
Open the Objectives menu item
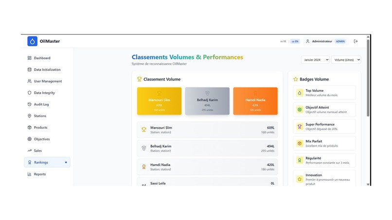point(47,139)
